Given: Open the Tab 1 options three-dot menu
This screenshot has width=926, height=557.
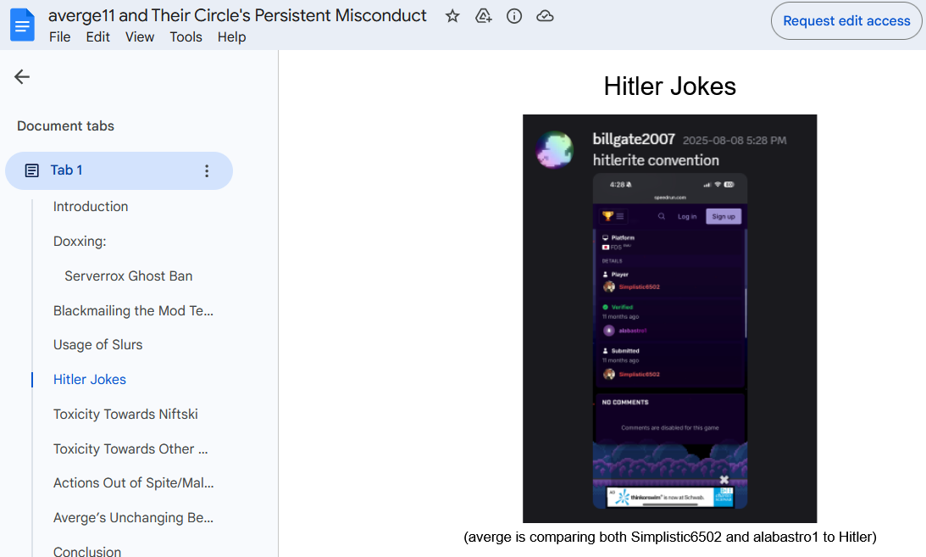Looking at the screenshot, I should [207, 170].
